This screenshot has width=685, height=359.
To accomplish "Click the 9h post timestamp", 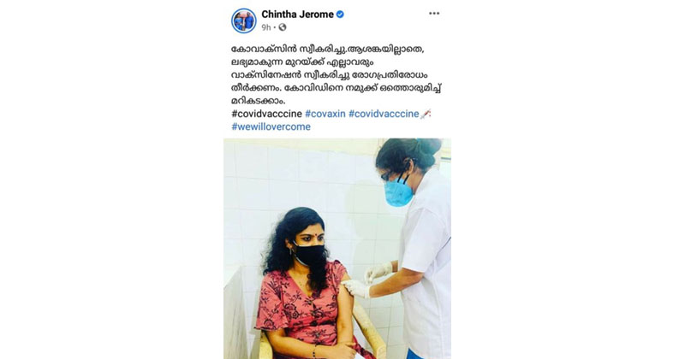I will [266, 27].
